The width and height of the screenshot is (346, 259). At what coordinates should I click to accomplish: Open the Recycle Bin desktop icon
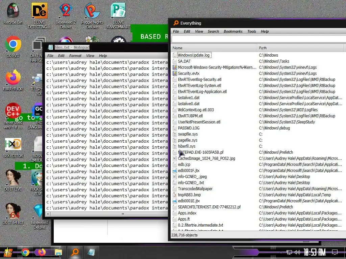[x=13, y=13]
